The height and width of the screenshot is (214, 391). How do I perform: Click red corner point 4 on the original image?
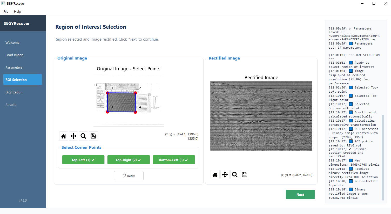click(135, 112)
